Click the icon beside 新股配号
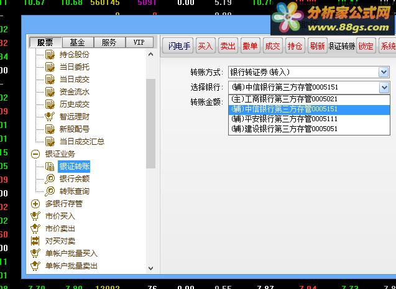 pos(50,129)
